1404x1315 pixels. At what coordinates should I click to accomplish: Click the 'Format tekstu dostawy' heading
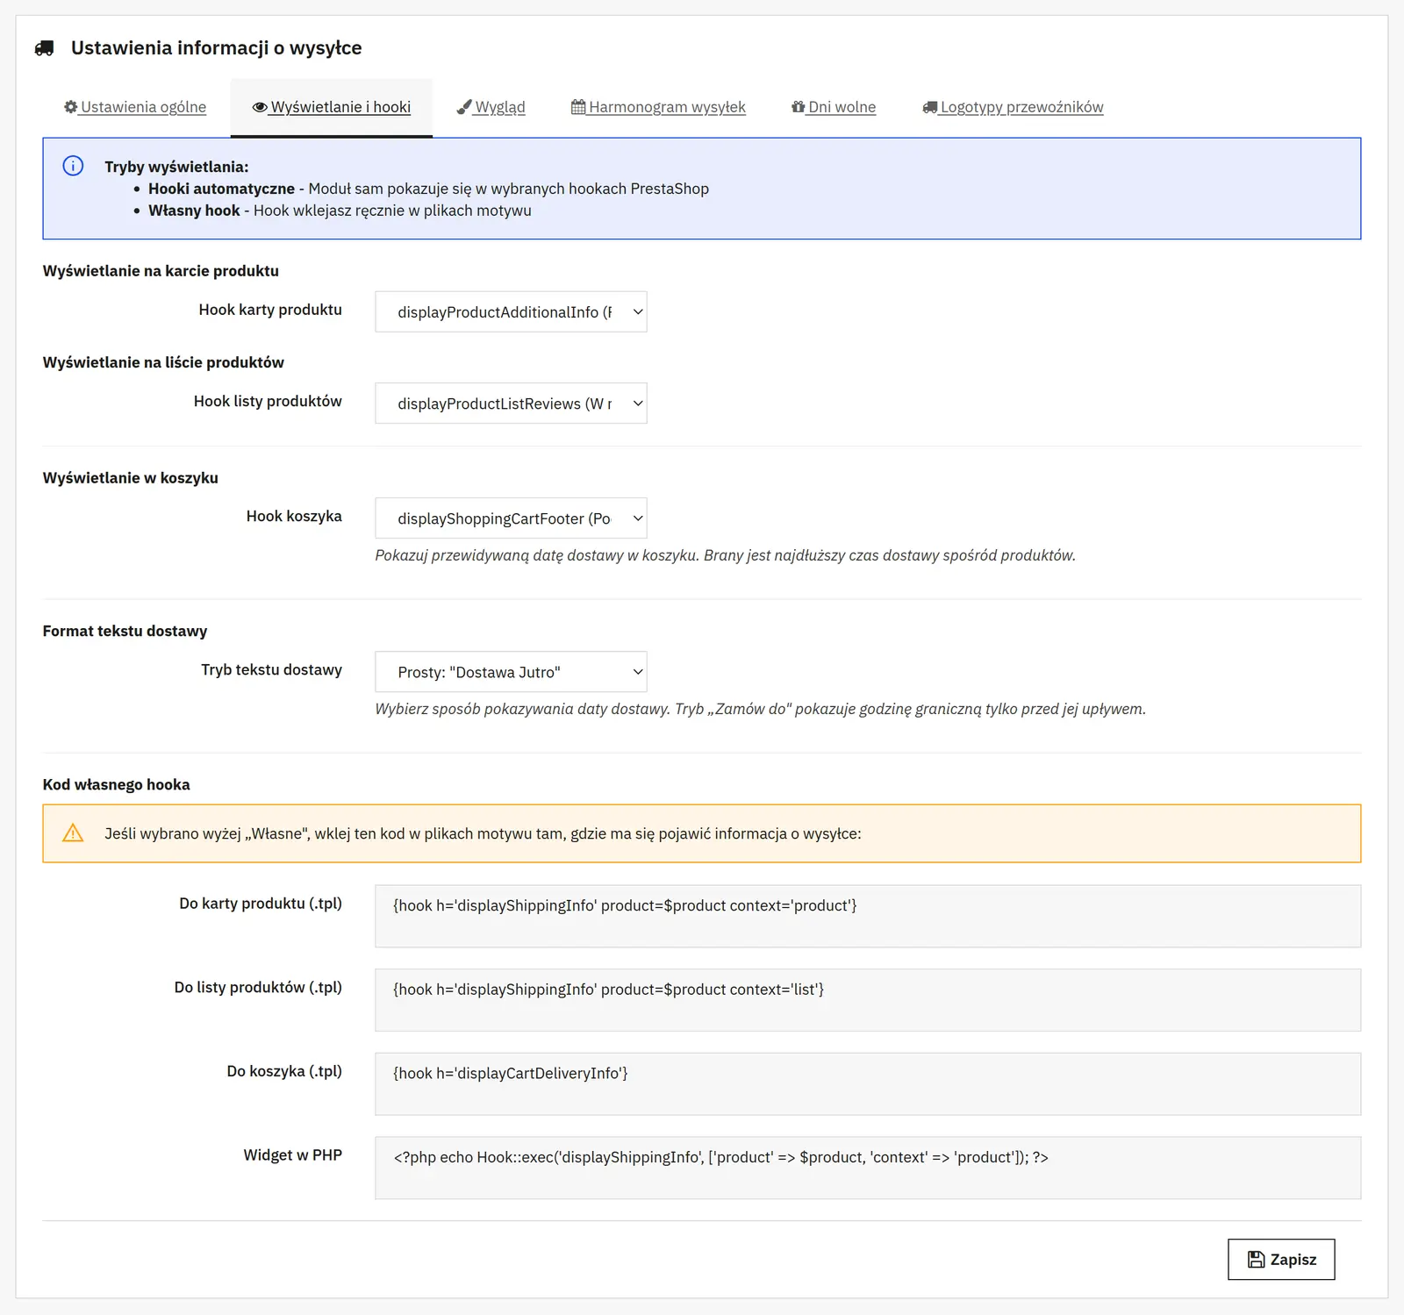(125, 631)
